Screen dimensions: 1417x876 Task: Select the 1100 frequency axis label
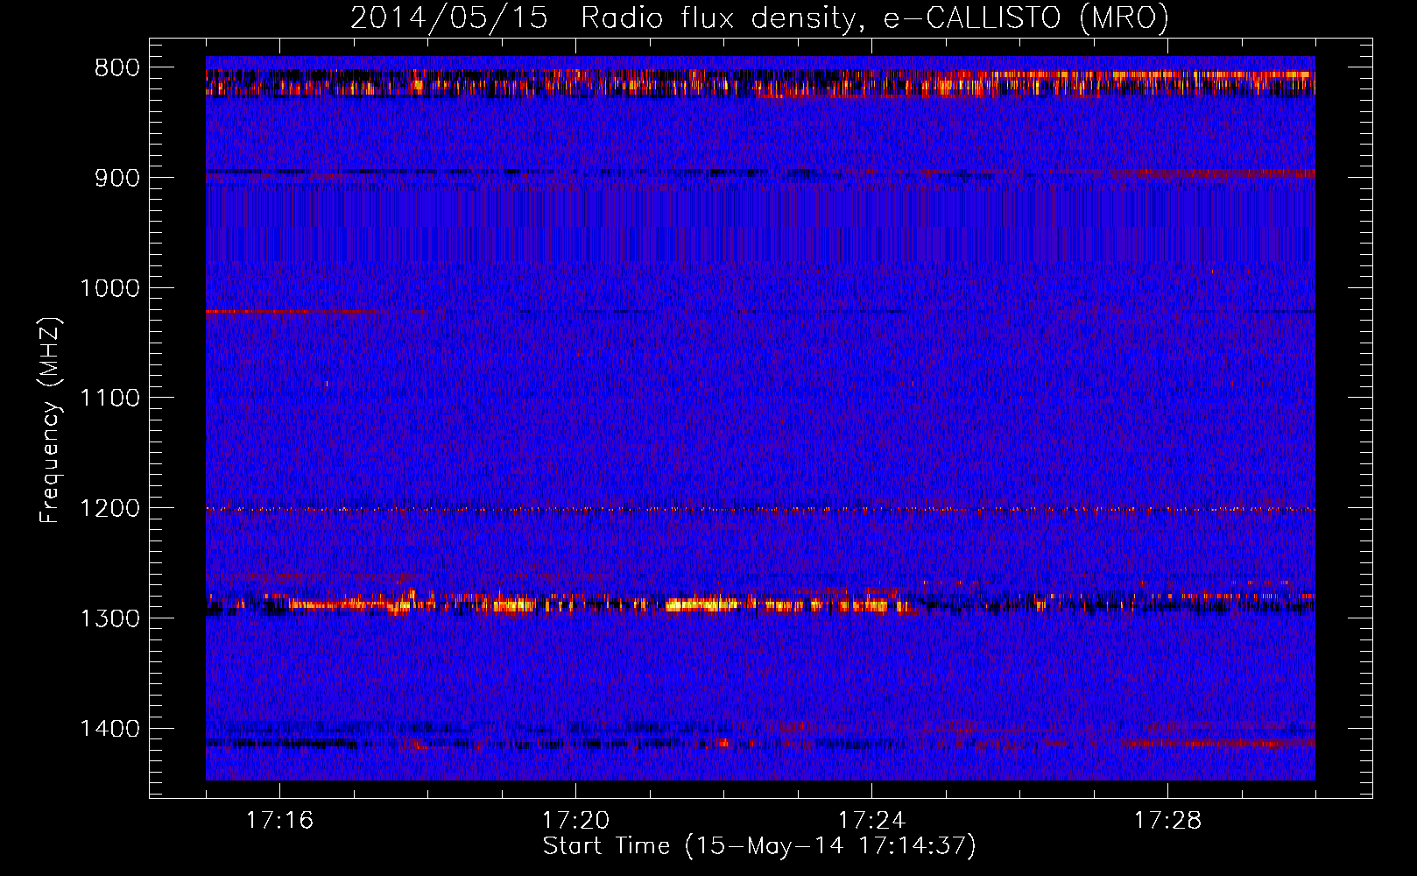109,399
